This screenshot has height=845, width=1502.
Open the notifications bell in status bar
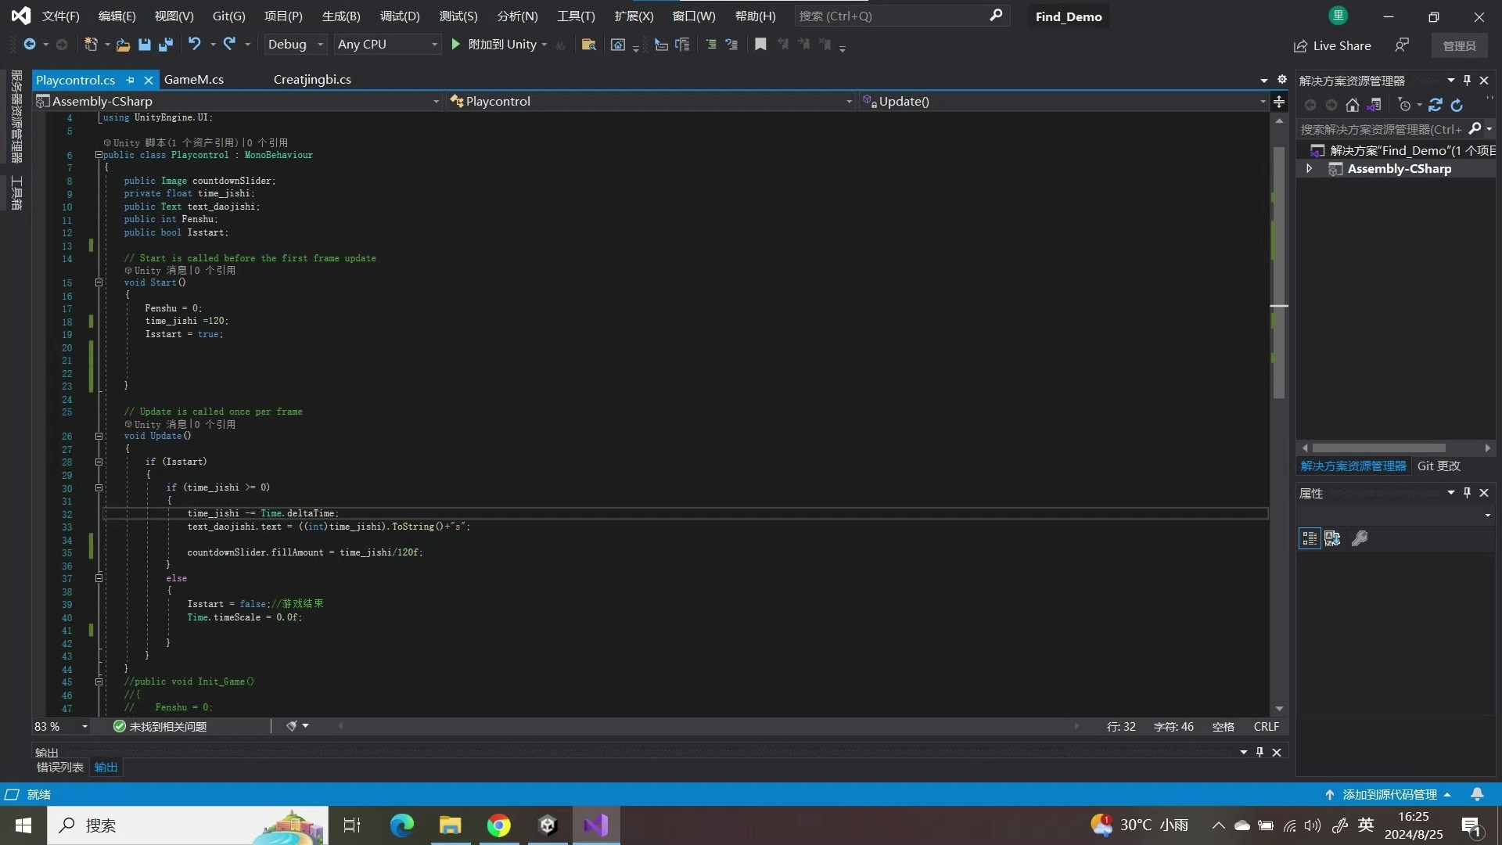click(1477, 794)
